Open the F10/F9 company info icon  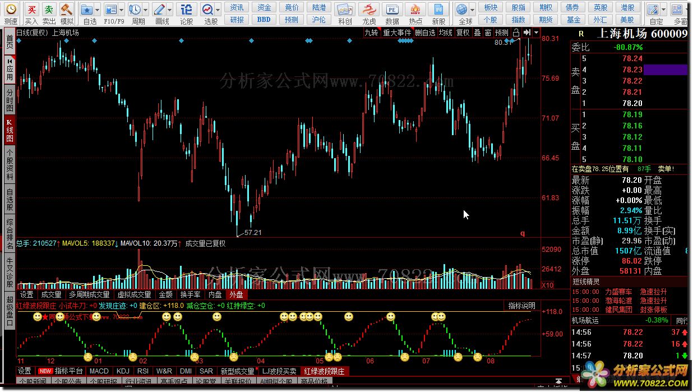111,10
